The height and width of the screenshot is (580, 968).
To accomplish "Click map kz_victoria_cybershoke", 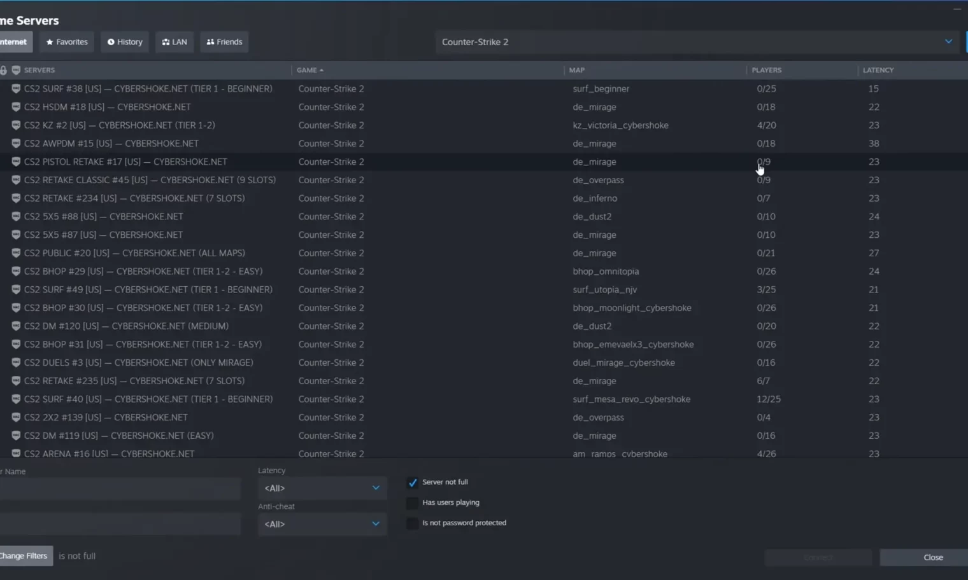I will (620, 125).
